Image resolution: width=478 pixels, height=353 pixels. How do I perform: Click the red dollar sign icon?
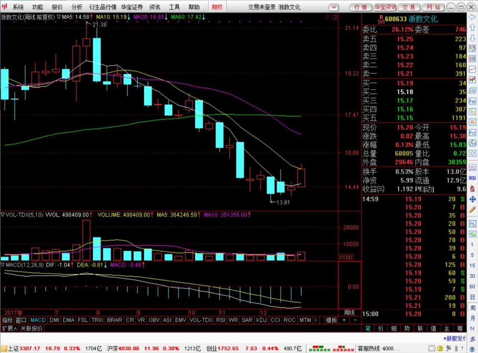tap(472, 189)
